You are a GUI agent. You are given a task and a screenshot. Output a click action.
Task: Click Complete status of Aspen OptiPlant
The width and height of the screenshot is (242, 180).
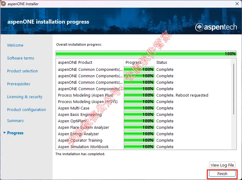point(165,121)
